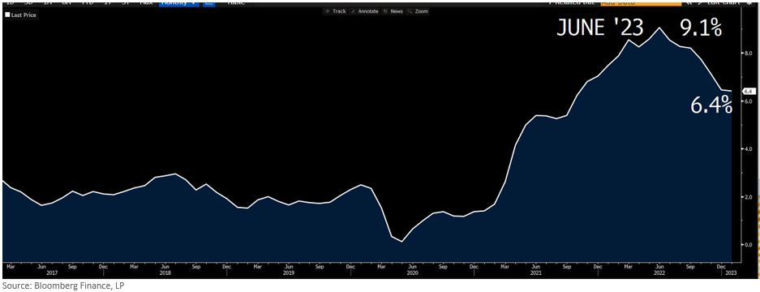760x292 pixels.
Task: Click the 2022 year label on axis
Action: point(659,273)
